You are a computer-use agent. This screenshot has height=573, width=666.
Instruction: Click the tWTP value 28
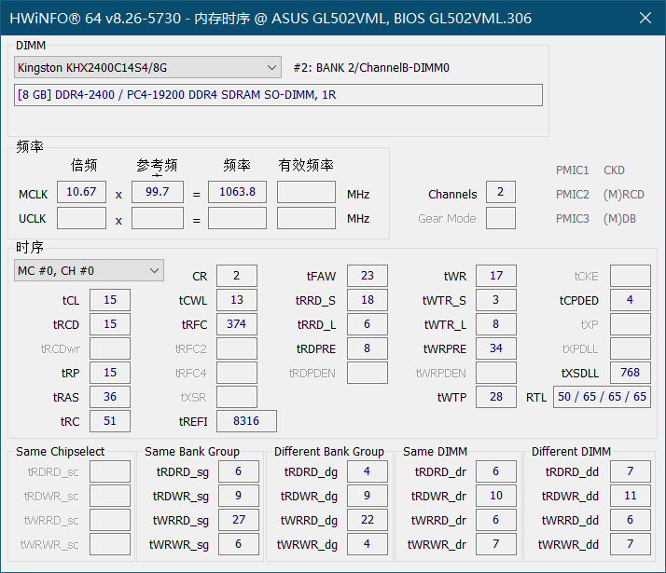(496, 397)
